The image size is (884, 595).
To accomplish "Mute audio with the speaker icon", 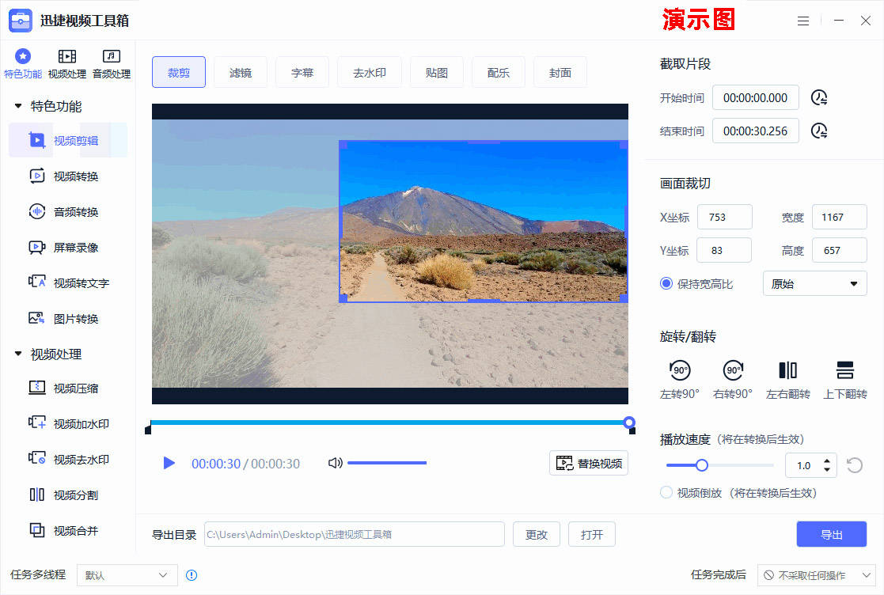I will [x=335, y=463].
